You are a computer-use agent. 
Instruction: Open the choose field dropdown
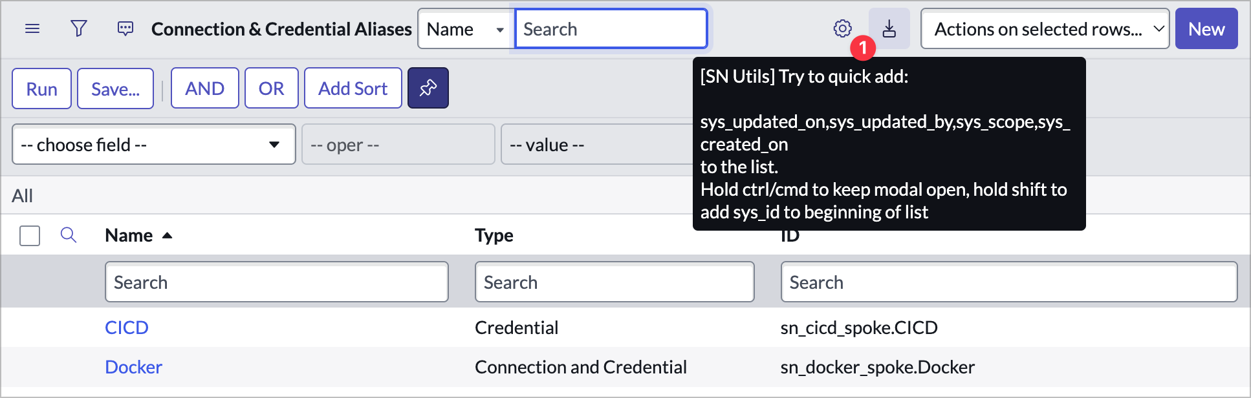click(153, 144)
